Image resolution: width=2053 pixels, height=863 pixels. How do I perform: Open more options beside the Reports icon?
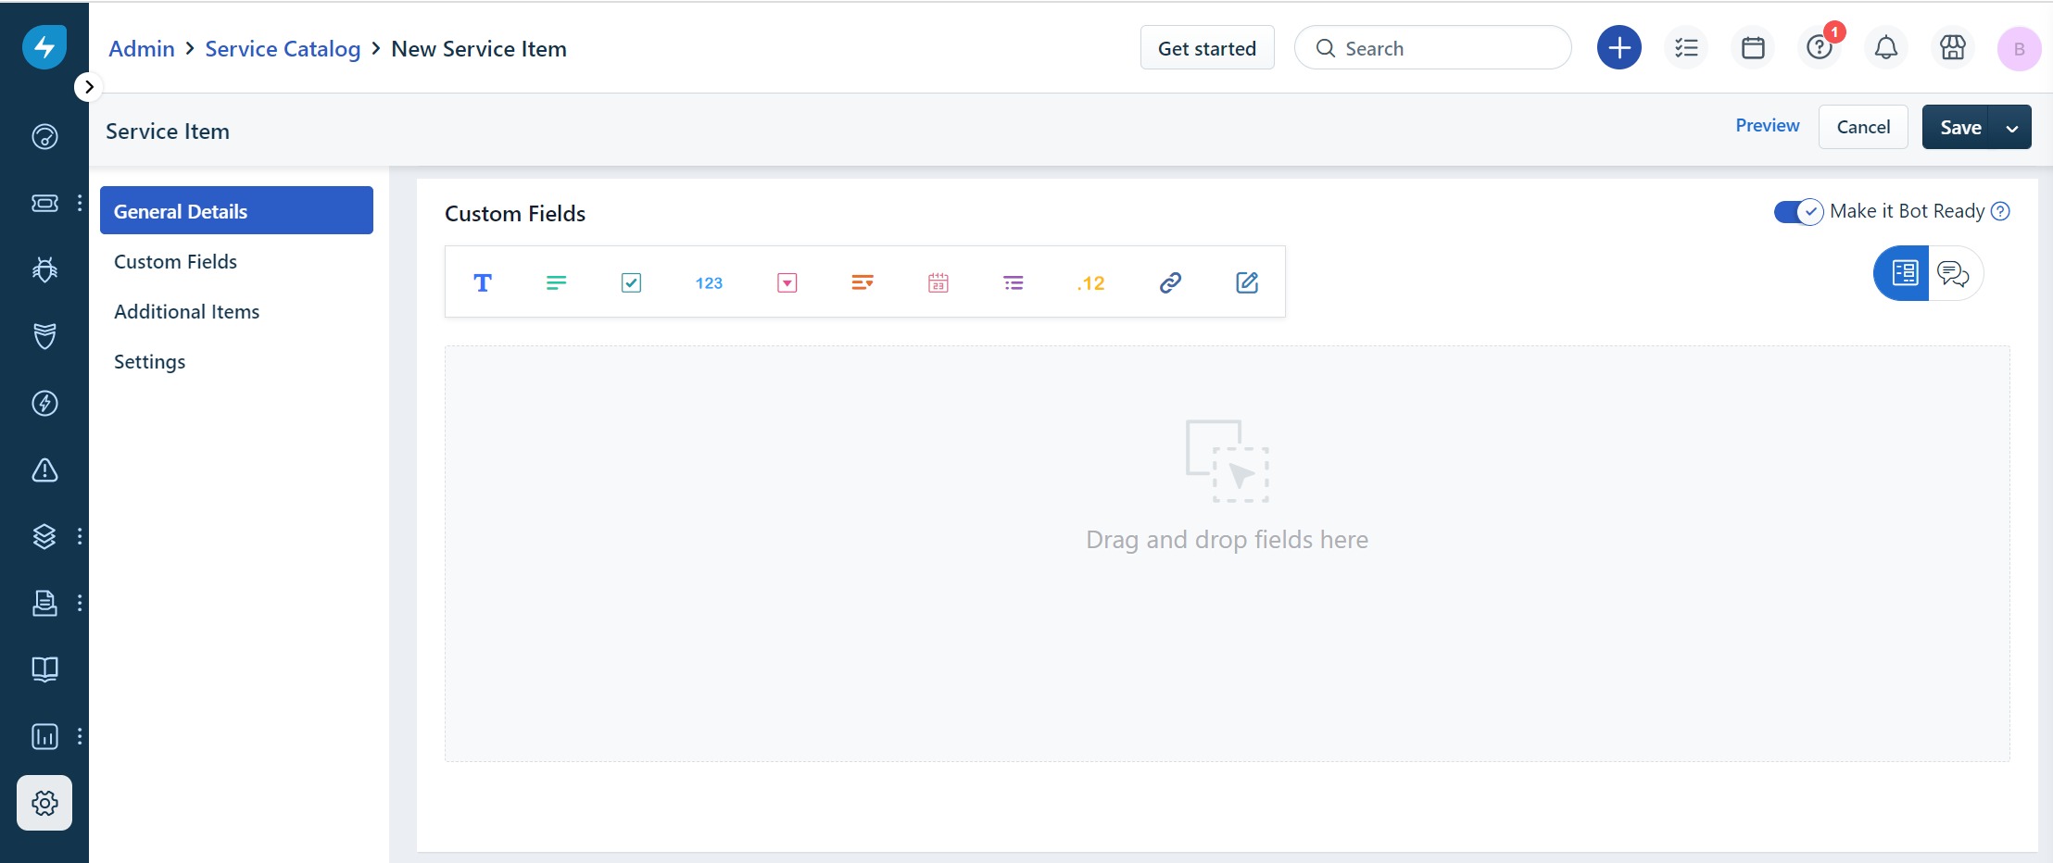pyautogui.click(x=80, y=736)
